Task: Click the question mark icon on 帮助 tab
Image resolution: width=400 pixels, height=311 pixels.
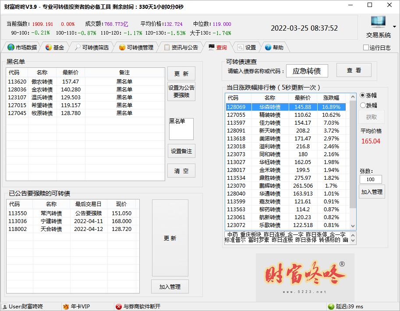Action: tap(268, 47)
